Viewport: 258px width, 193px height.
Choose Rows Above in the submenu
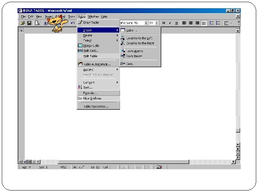[140, 51]
